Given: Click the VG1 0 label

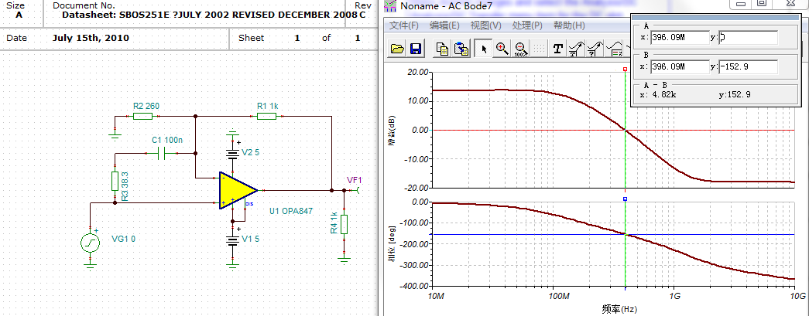Looking at the screenshot, I should [x=123, y=239].
